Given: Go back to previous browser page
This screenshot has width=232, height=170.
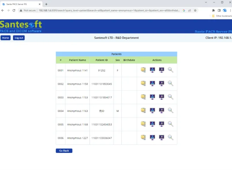Looking at the screenshot, I should 2,10.
